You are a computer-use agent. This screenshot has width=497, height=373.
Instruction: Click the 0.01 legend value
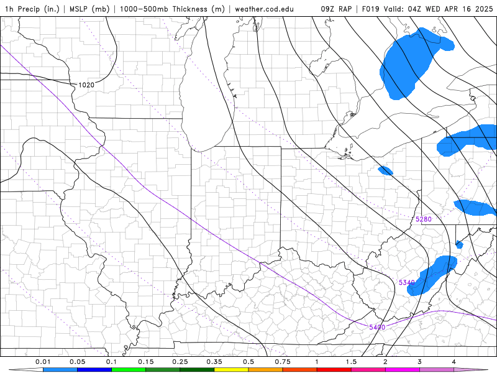tap(43, 362)
